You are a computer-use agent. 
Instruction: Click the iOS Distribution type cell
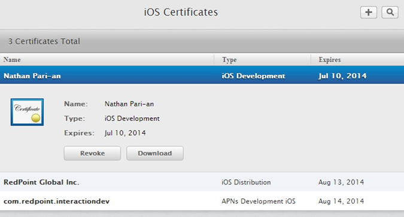click(x=246, y=182)
